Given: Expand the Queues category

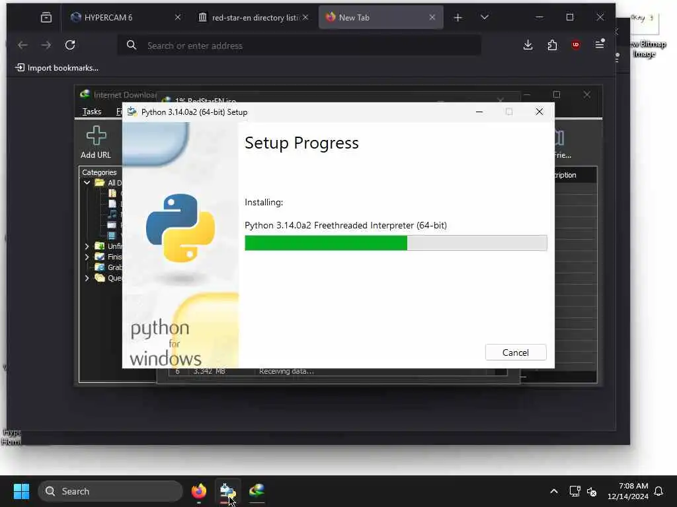Looking at the screenshot, I should coord(87,278).
